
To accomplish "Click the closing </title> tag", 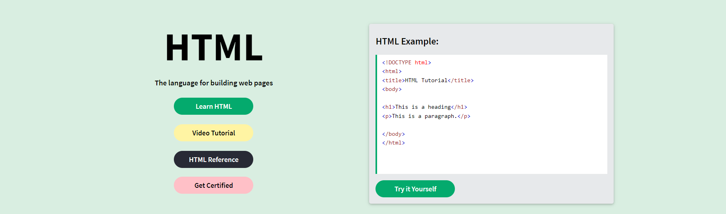I will [460, 81].
